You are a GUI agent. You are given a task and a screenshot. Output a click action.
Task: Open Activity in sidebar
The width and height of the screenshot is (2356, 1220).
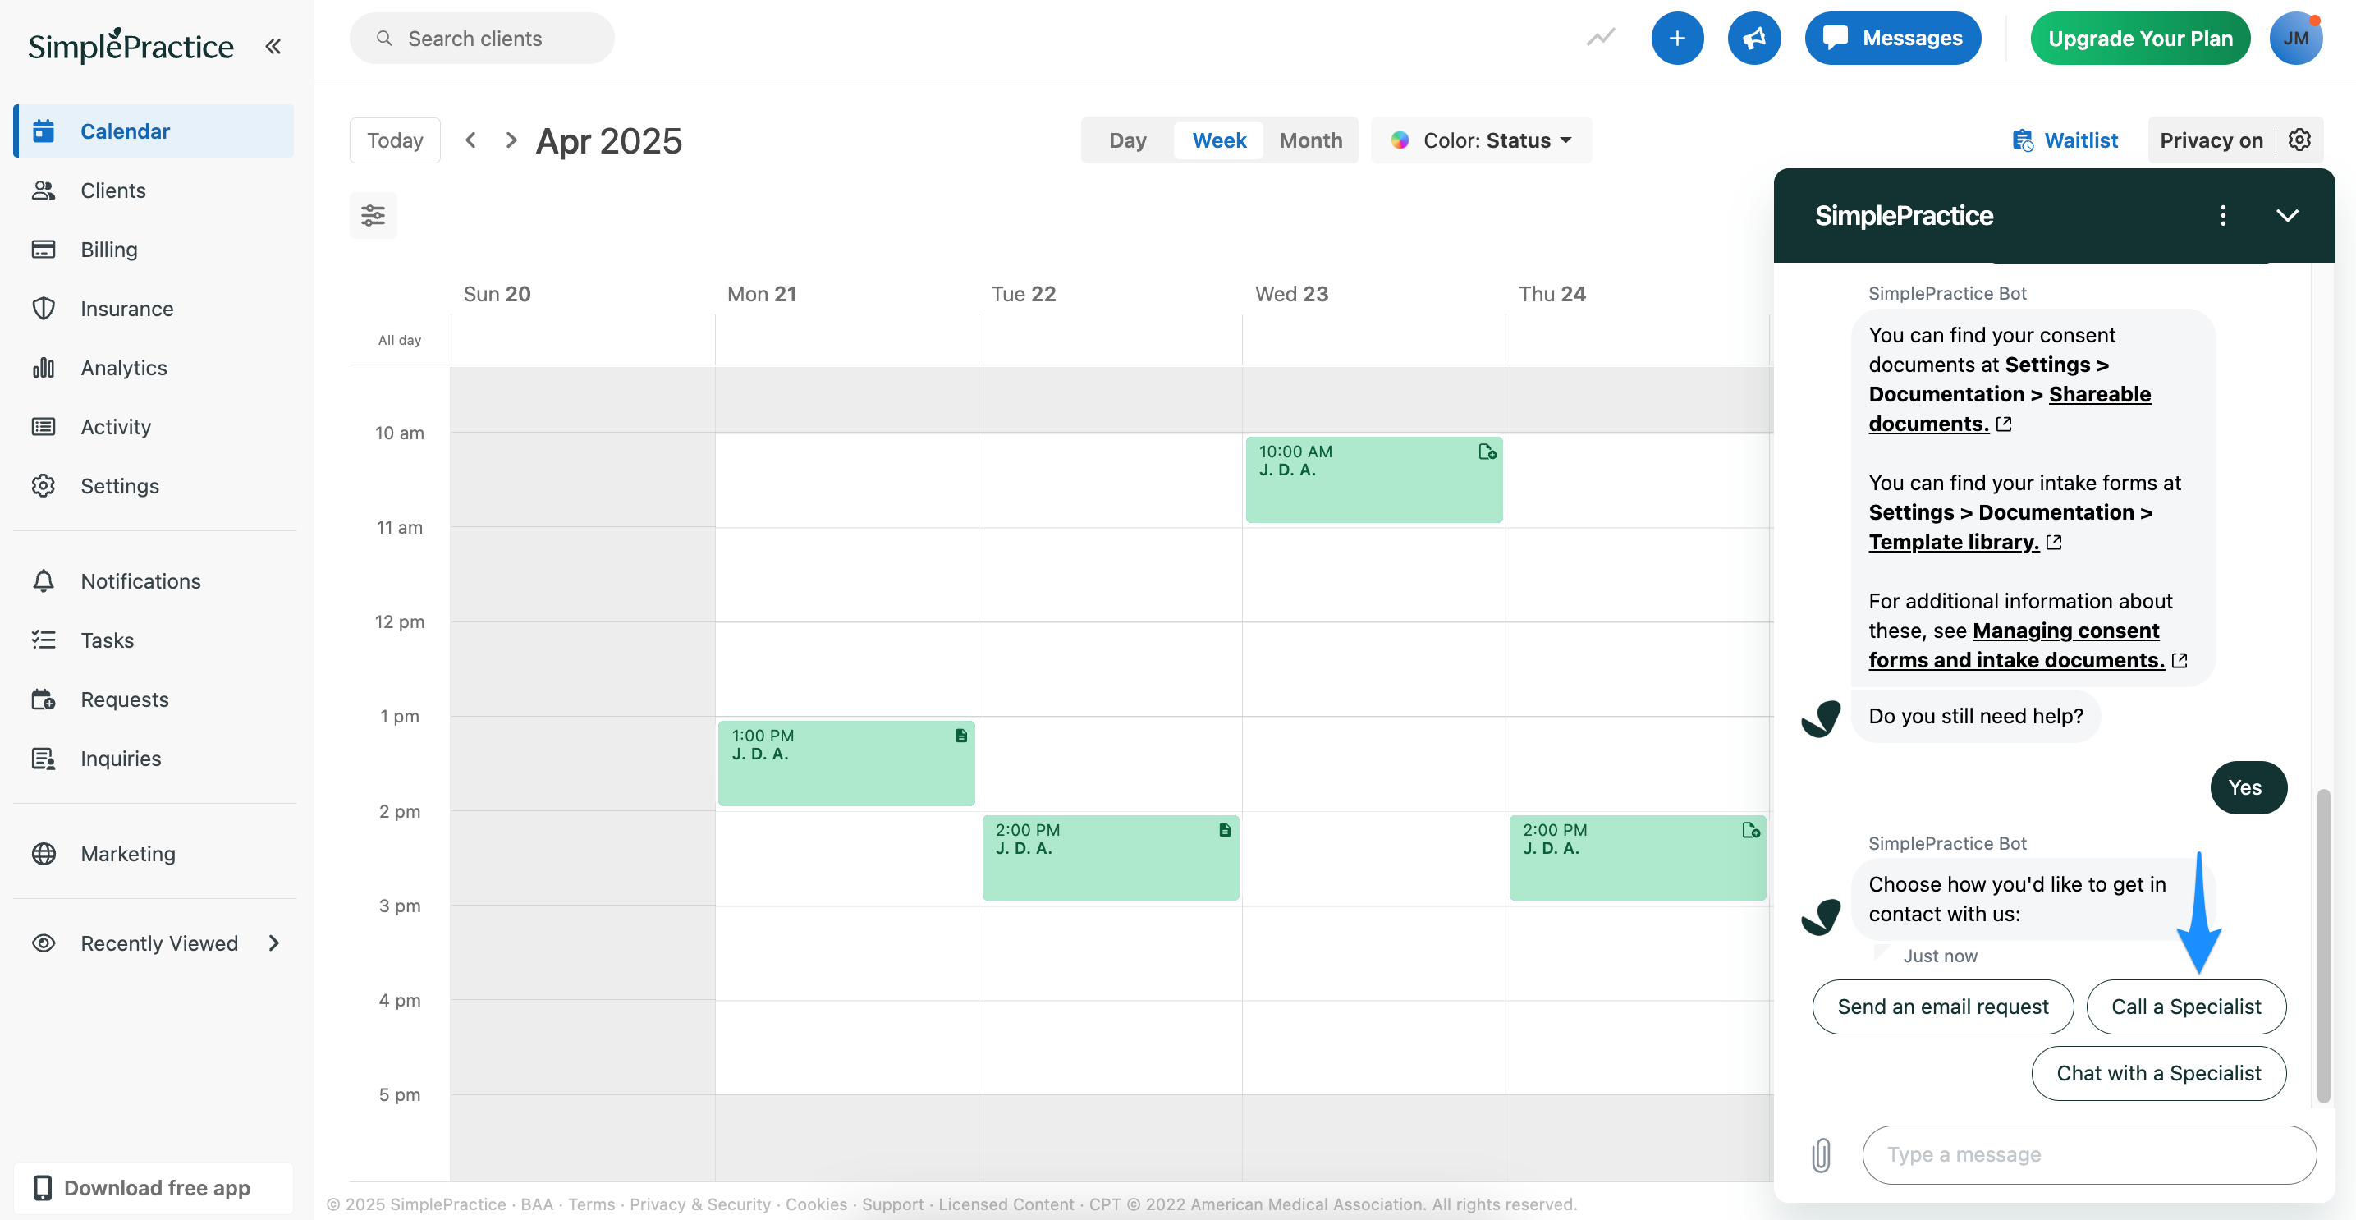pyautogui.click(x=154, y=426)
